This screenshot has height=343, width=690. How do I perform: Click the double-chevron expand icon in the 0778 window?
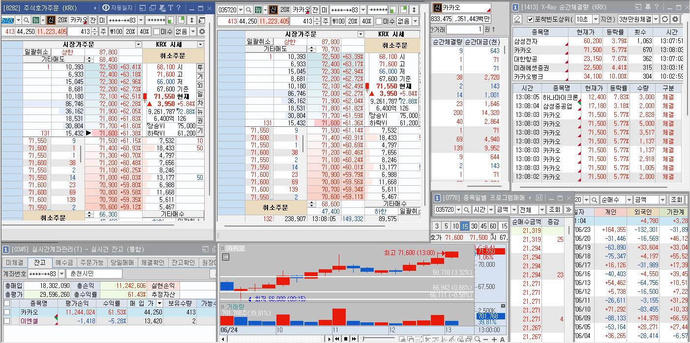point(568,210)
